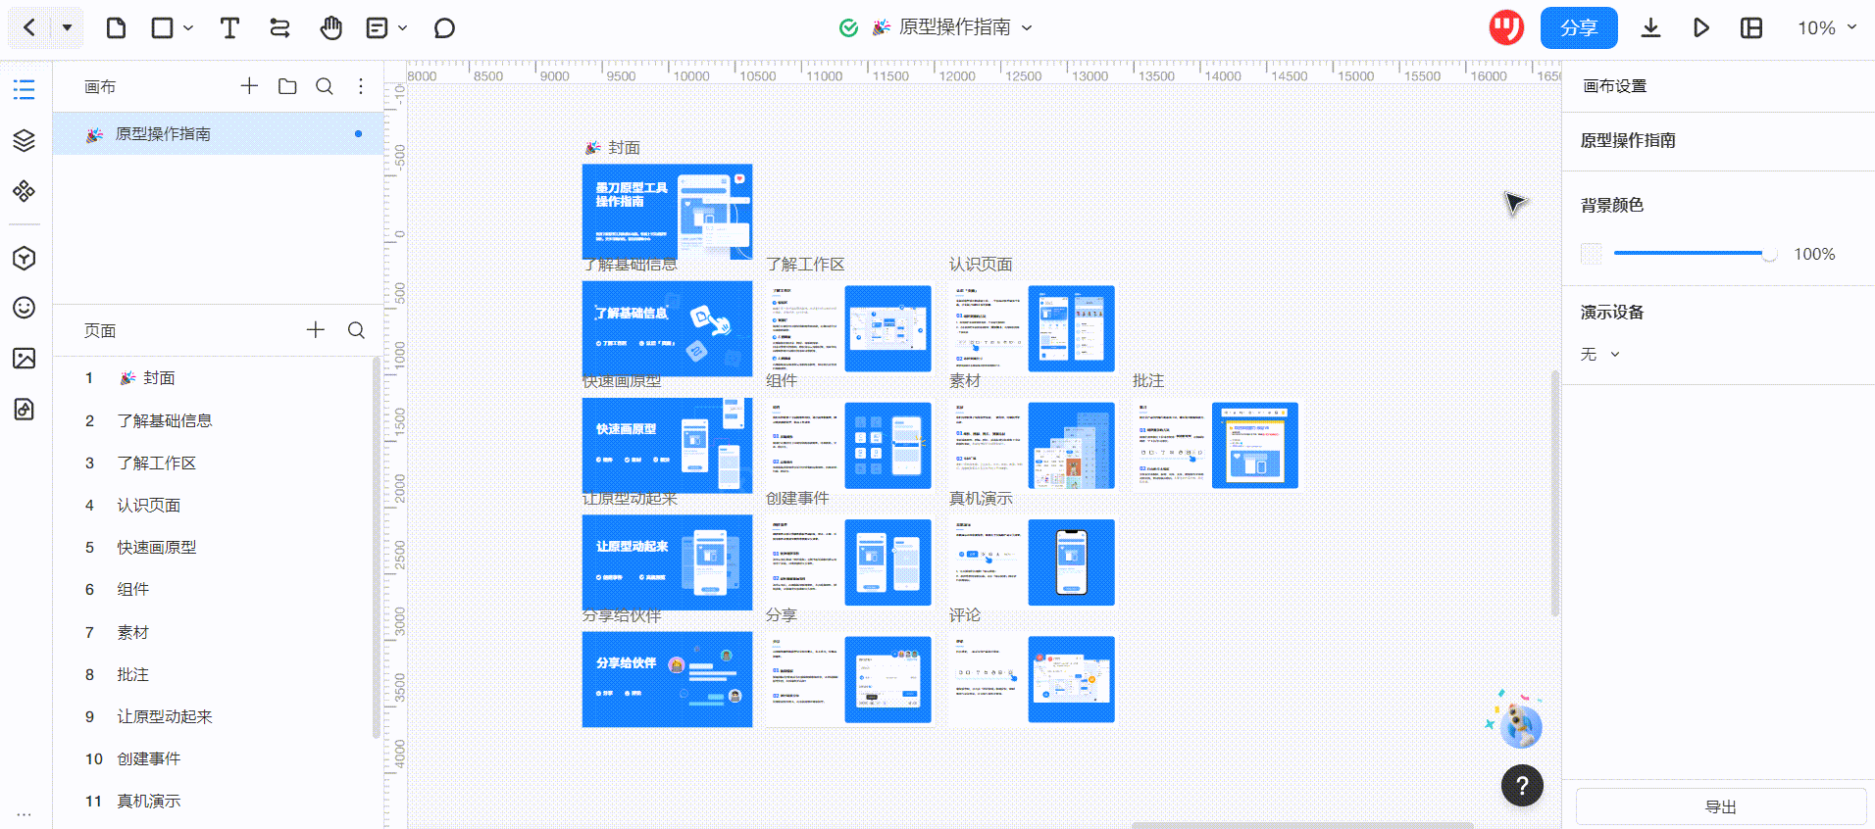The height and width of the screenshot is (829, 1875).
Task: Select the 批注 frame on canvas
Action: pyautogui.click(x=1216, y=445)
